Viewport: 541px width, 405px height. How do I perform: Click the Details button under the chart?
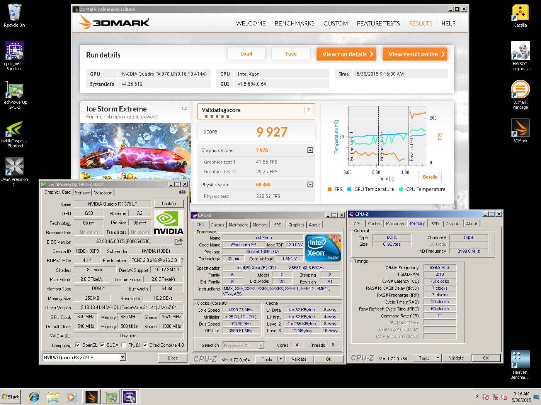point(430,177)
